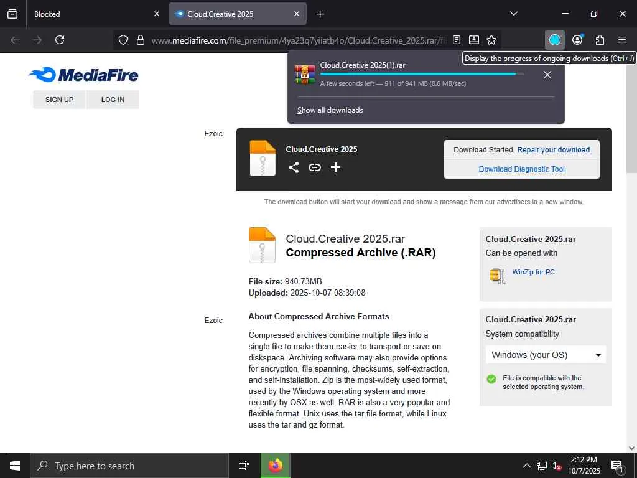
Task: Open the downloads progress button
Action: click(554, 40)
